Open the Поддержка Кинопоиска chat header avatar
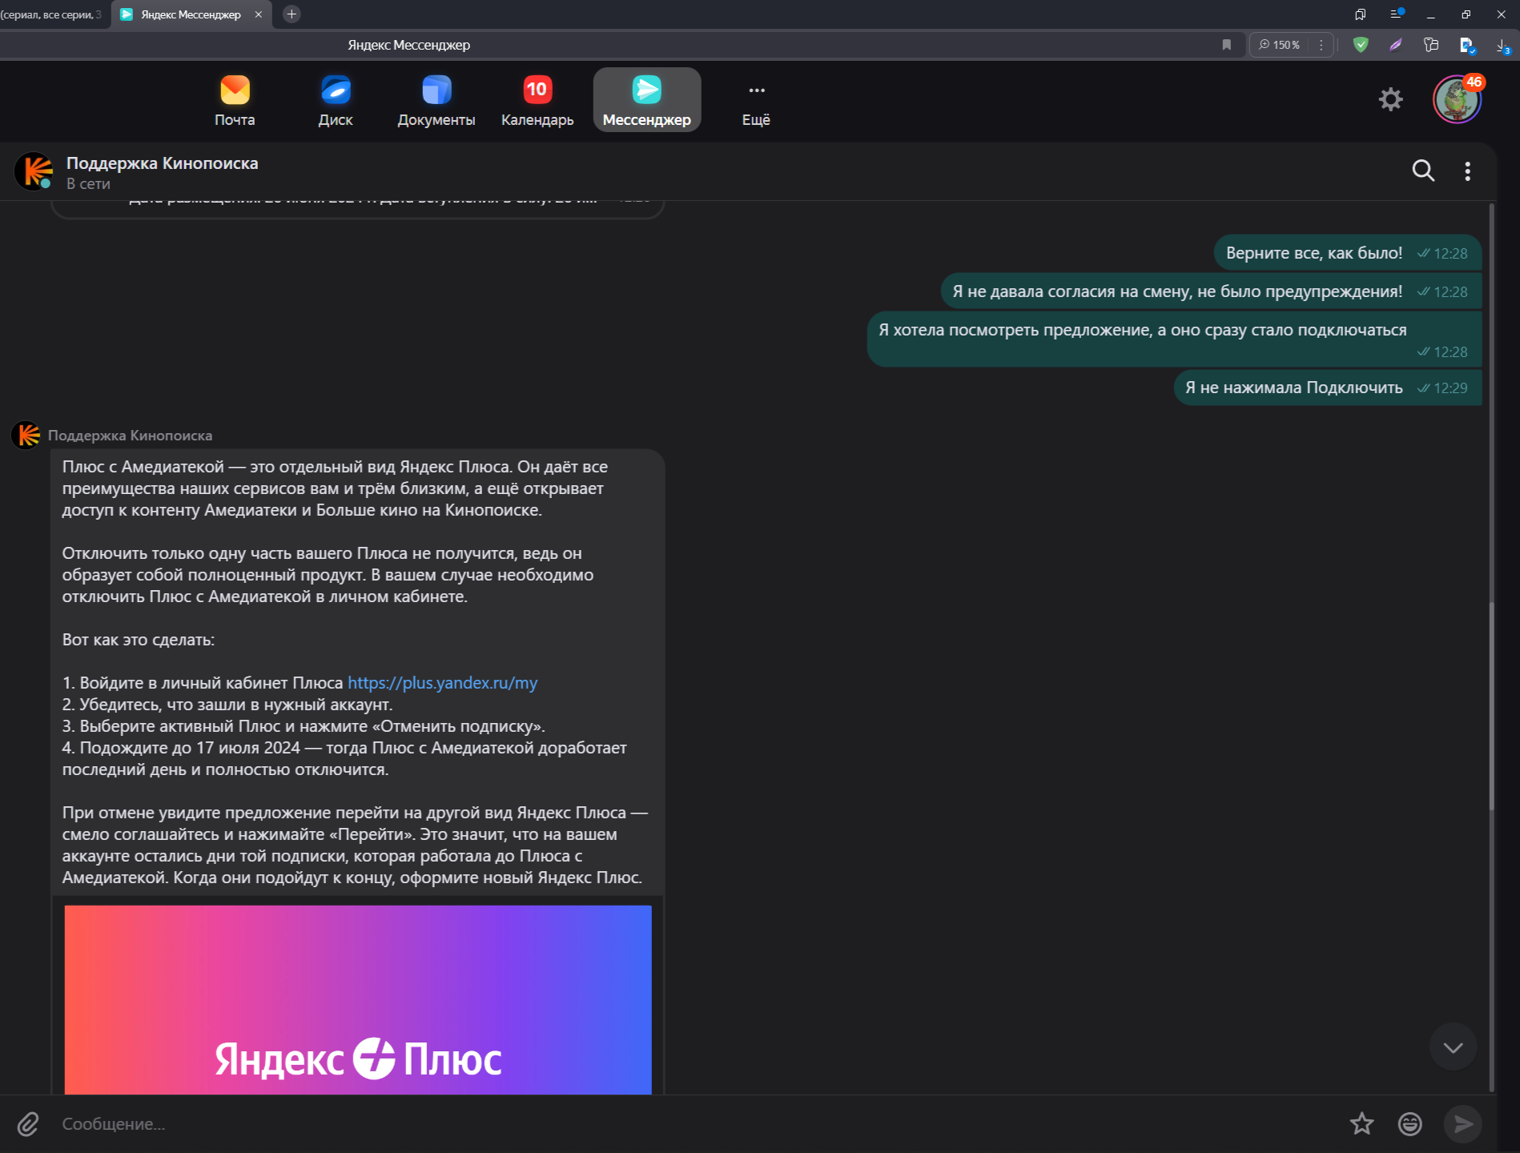Viewport: 1520px width, 1153px height. (x=34, y=171)
